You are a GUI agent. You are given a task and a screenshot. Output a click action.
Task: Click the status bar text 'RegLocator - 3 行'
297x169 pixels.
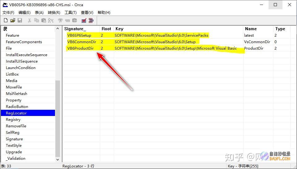(78, 166)
